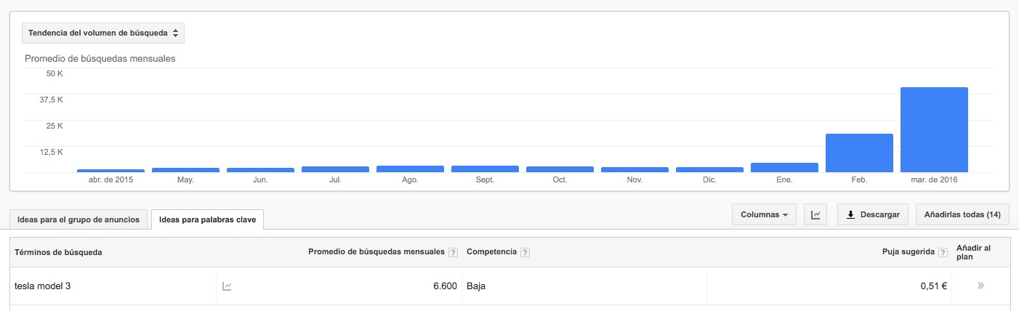Click the Ene. bar in the chart

point(784,167)
